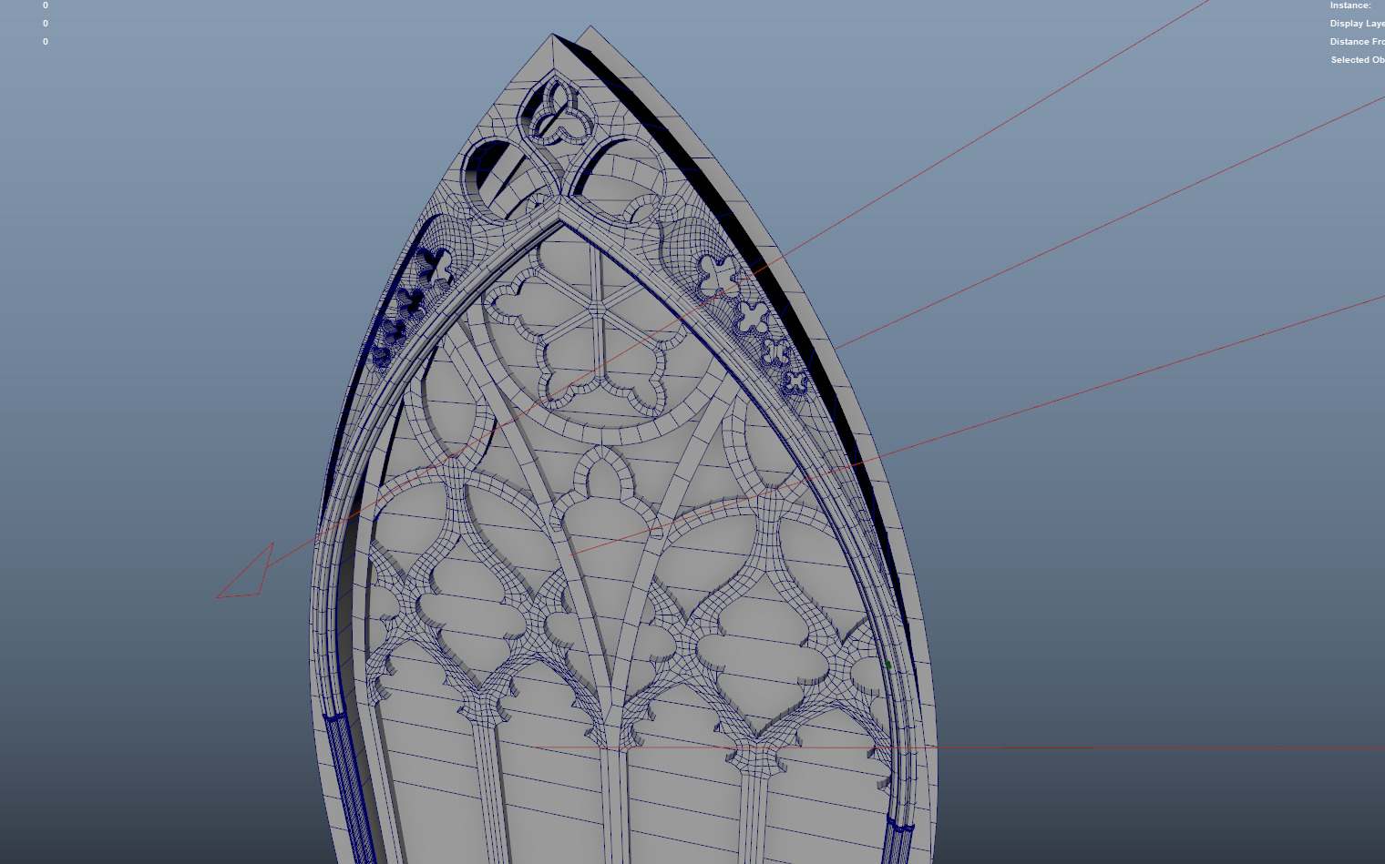Image resolution: width=1385 pixels, height=864 pixels.
Task: Click the "Distance Fro" heads-up display label
Action: click(1357, 42)
